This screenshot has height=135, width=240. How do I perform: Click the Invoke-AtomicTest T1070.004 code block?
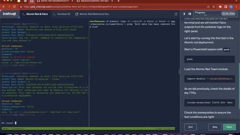coord(210,102)
